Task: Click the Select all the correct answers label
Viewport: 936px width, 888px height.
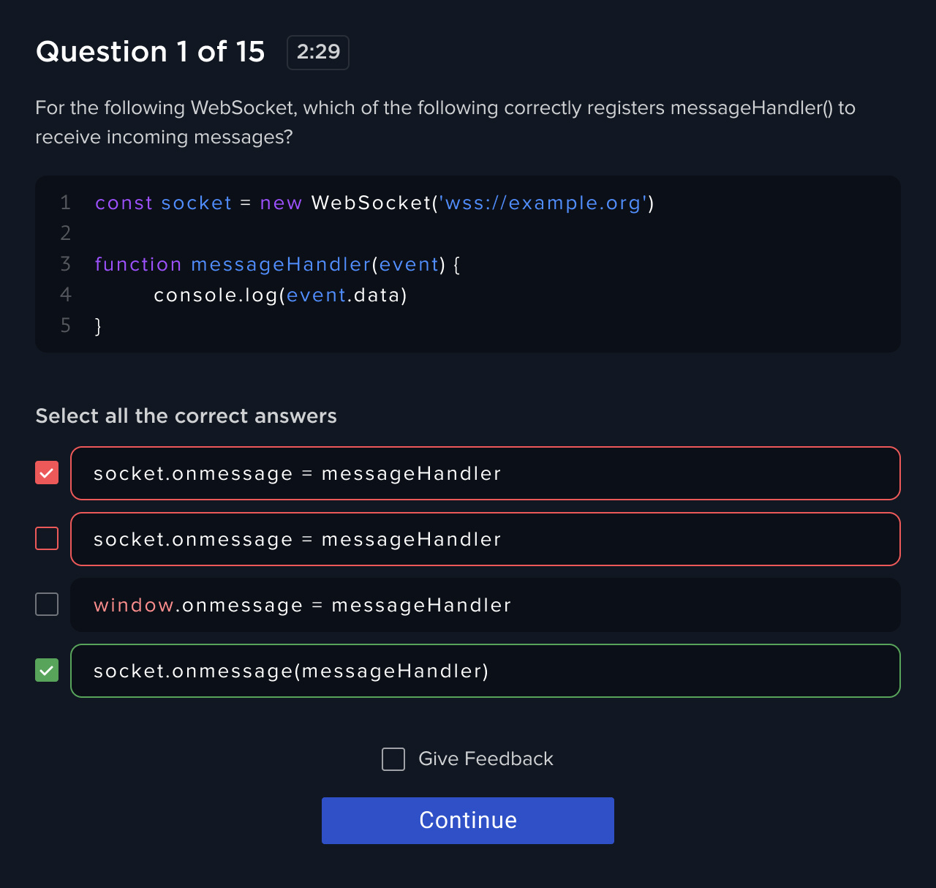Action: coord(186,415)
